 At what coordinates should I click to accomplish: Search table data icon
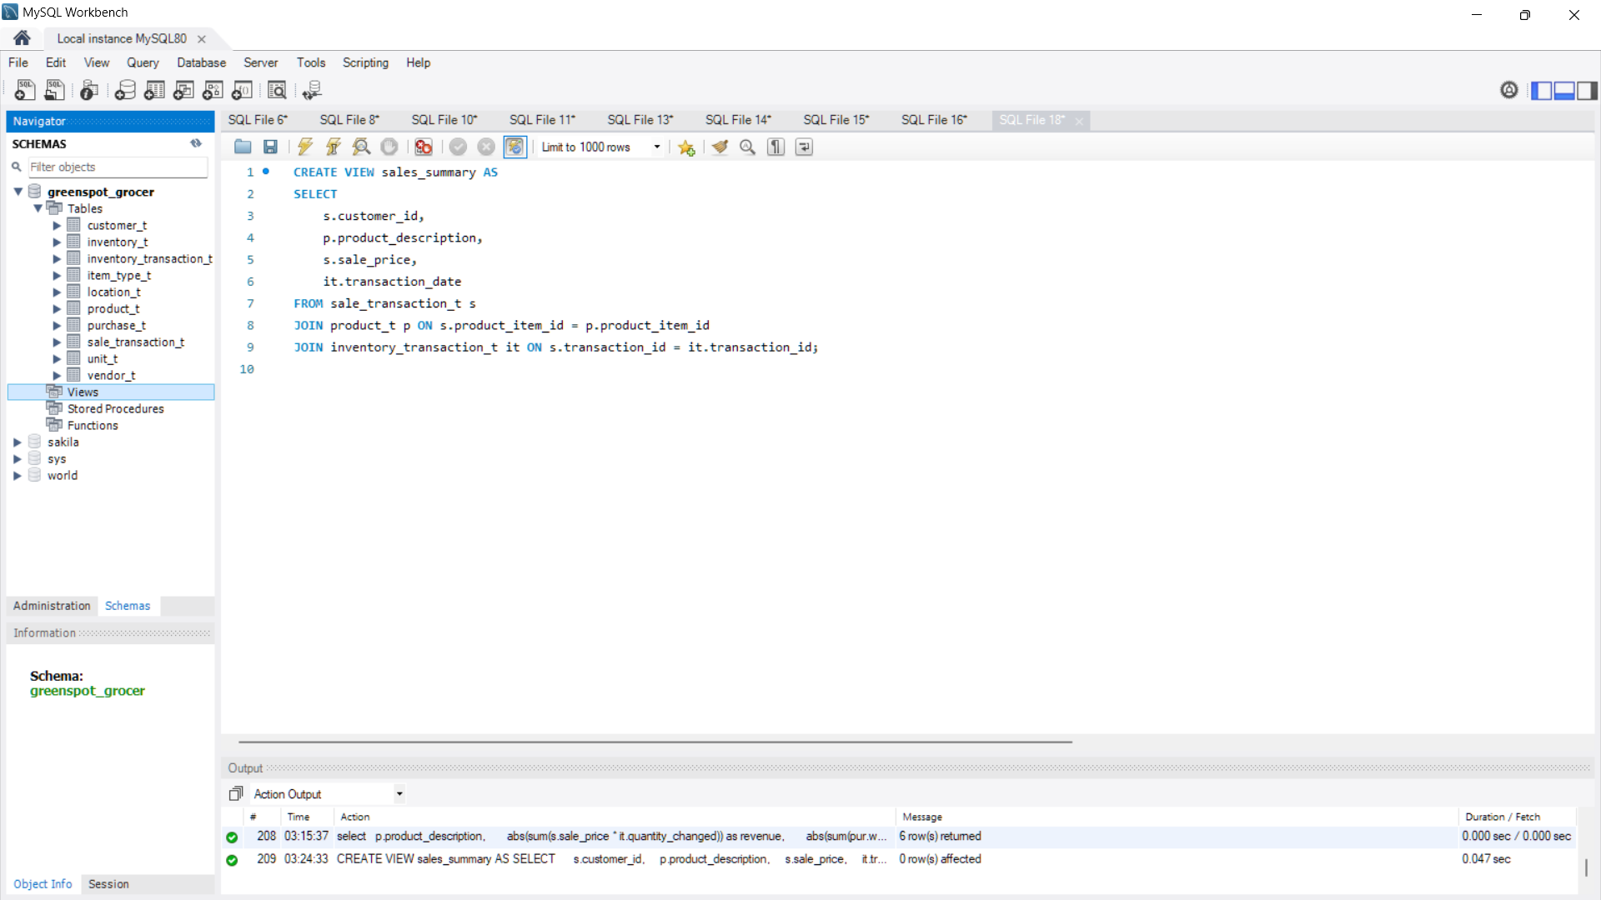point(277,90)
